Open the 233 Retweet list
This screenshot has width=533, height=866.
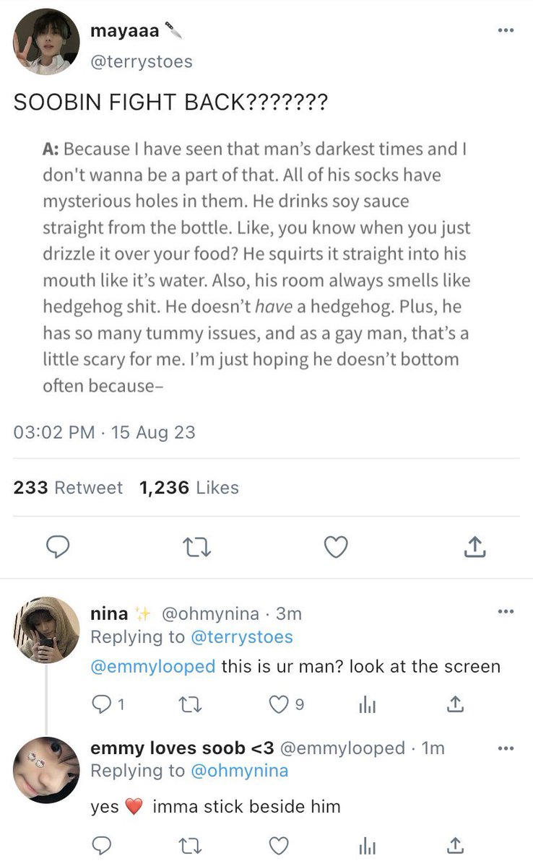[x=68, y=488]
